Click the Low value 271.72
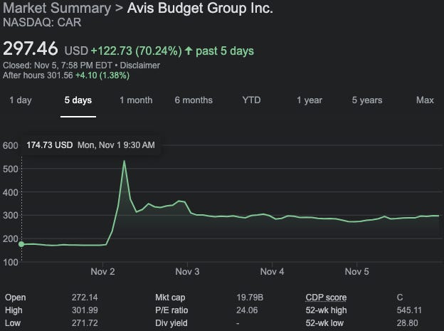444x331 pixels. pos(85,322)
